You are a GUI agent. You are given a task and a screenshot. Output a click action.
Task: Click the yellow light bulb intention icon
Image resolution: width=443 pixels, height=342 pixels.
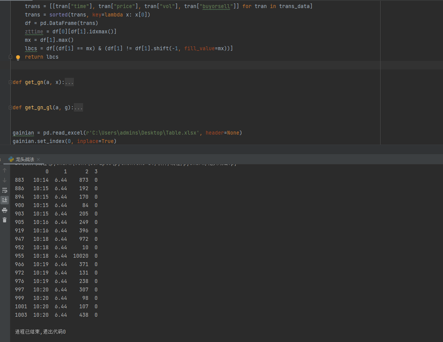point(18,58)
